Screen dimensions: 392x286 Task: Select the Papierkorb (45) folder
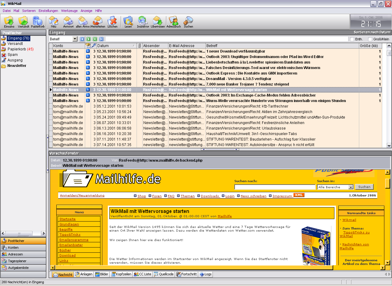coord(21,49)
